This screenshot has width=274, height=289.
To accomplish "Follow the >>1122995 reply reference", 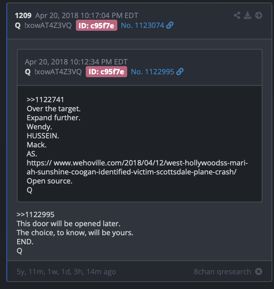I will (35, 215).
